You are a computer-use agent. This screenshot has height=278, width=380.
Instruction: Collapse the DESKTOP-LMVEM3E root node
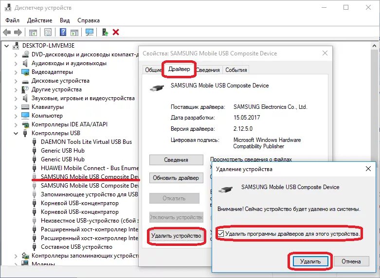click(6, 46)
